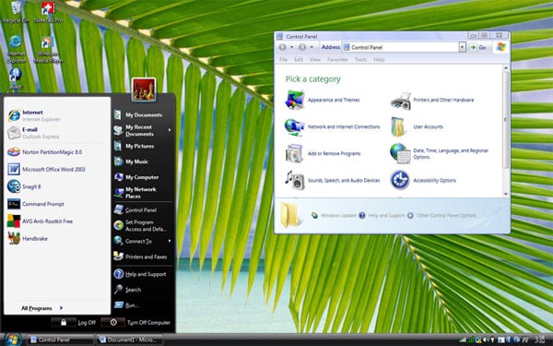Viewport: 553px width, 346px height.
Task: Open Back button history dropdown arrow
Action: tap(291, 47)
